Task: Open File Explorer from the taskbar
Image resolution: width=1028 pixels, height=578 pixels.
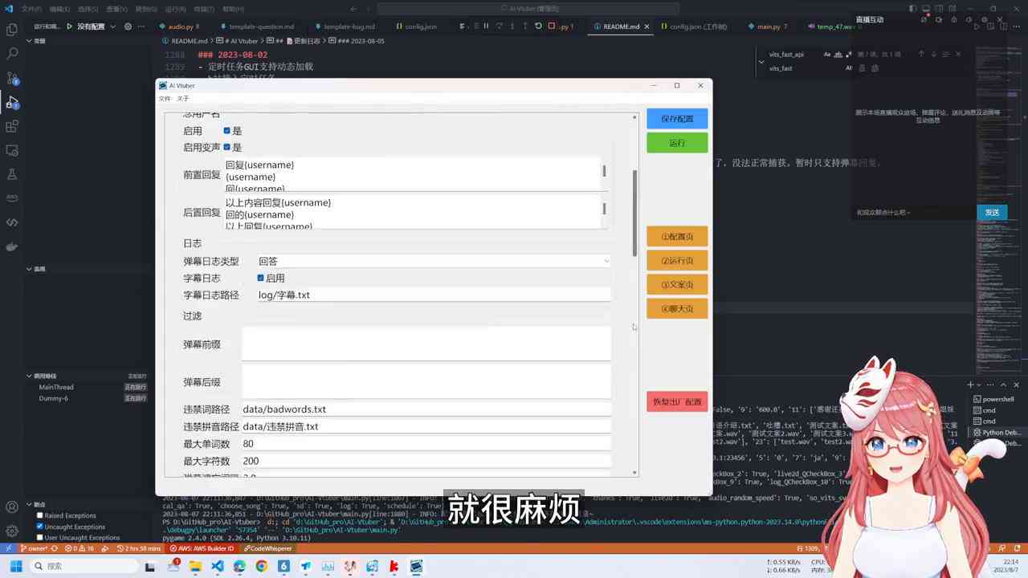Action: coord(195,566)
